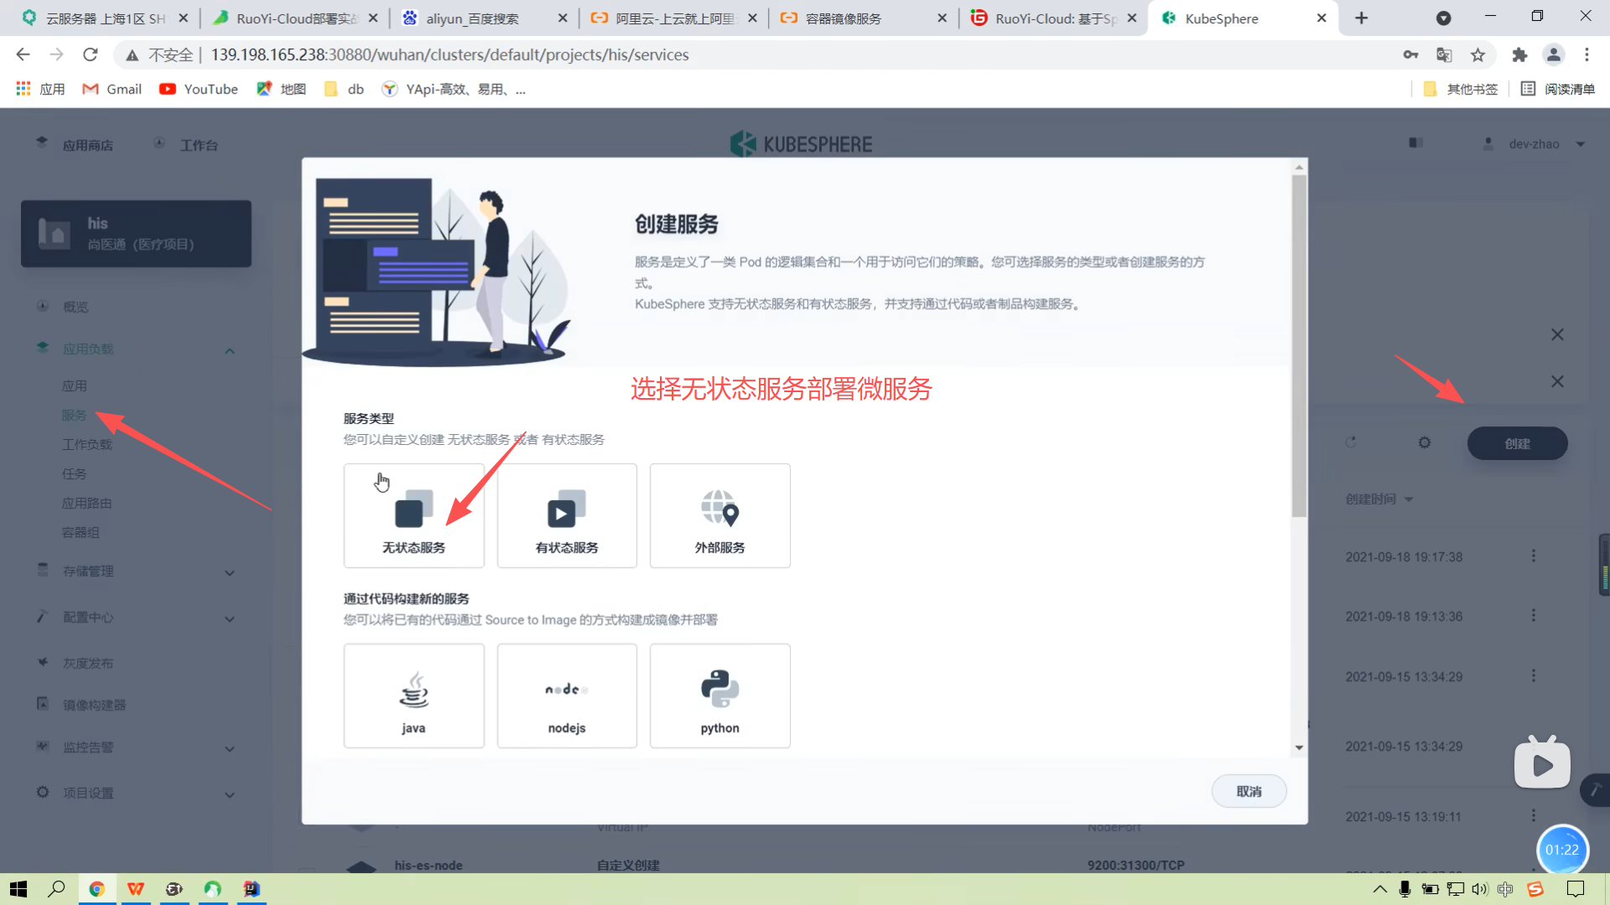Open the column settings gear icon
Image resolution: width=1610 pixels, height=905 pixels.
click(x=1425, y=442)
